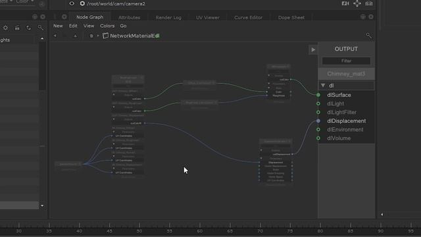Screen dimensions: 421x237
Task: Open the New menu in the Node Graph
Action: (x=58, y=26)
